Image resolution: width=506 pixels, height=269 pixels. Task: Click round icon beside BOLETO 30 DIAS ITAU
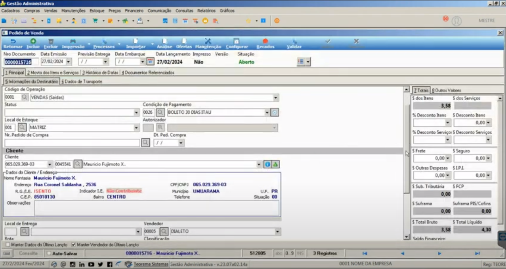(x=275, y=113)
